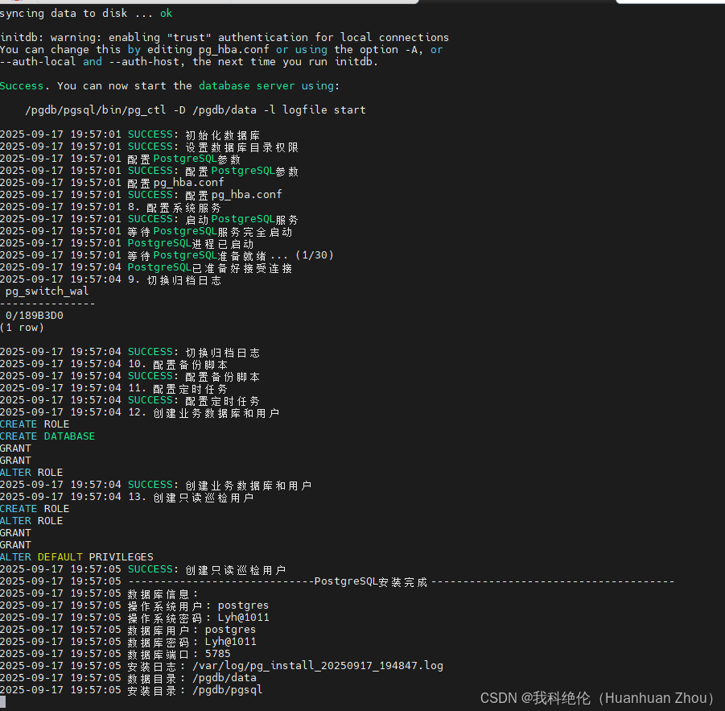Viewport: 725px width, 711px height.
Task: Click the '数据库密码: Lyh@1011' line
Action: click(x=128, y=642)
